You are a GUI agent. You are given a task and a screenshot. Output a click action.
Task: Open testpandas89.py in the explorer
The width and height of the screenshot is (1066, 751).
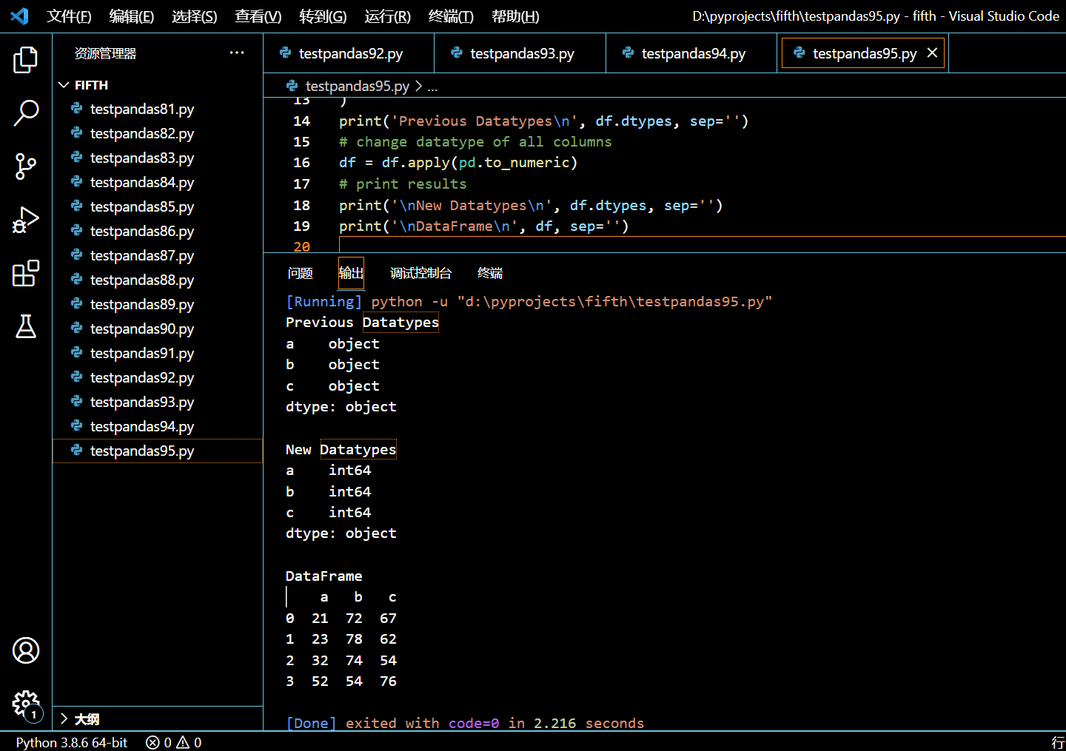click(158, 305)
